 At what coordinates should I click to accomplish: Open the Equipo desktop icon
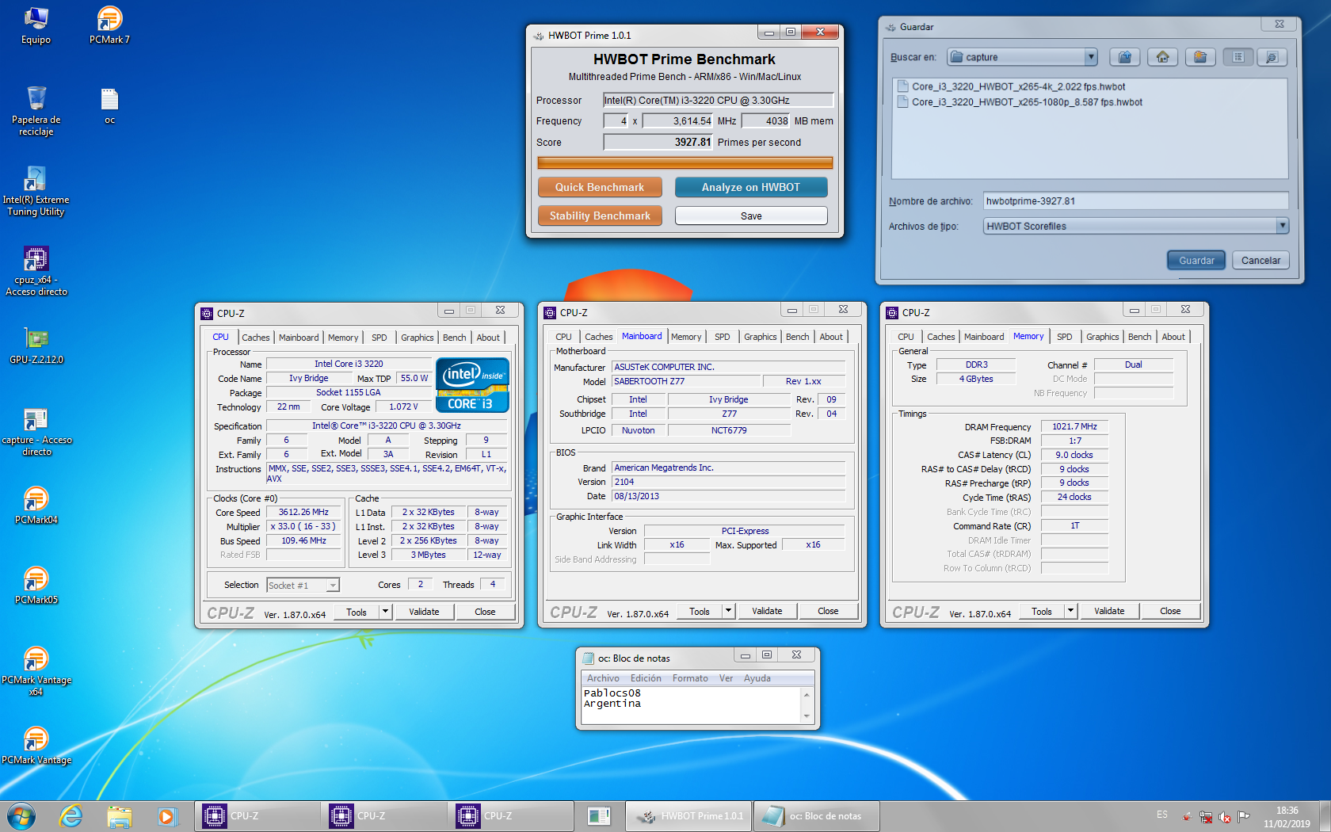pos(36,25)
